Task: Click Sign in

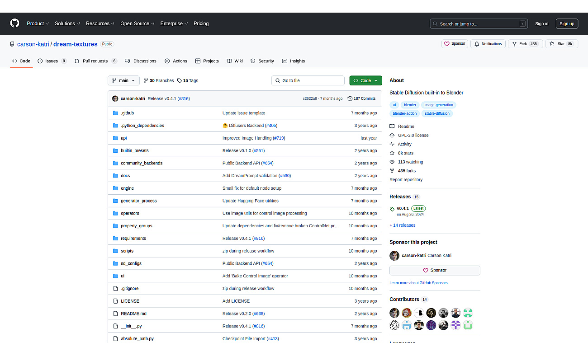Action: [x=541, y=24]
